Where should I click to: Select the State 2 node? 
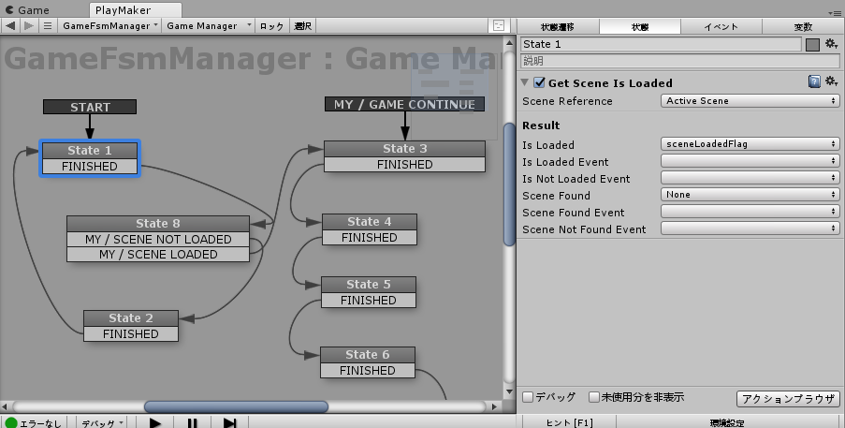point(131,318)
